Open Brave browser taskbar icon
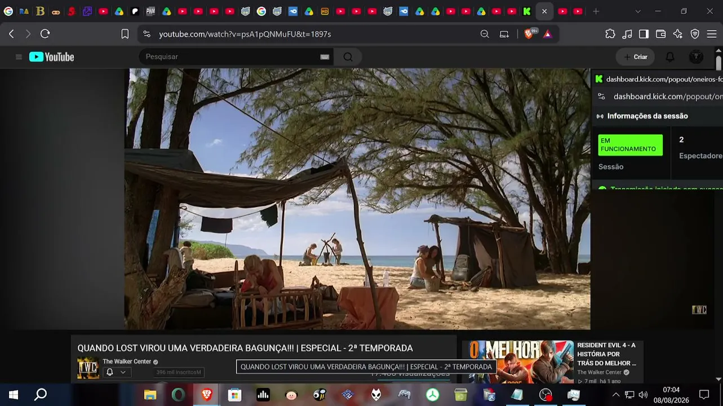 click(207, 395)
